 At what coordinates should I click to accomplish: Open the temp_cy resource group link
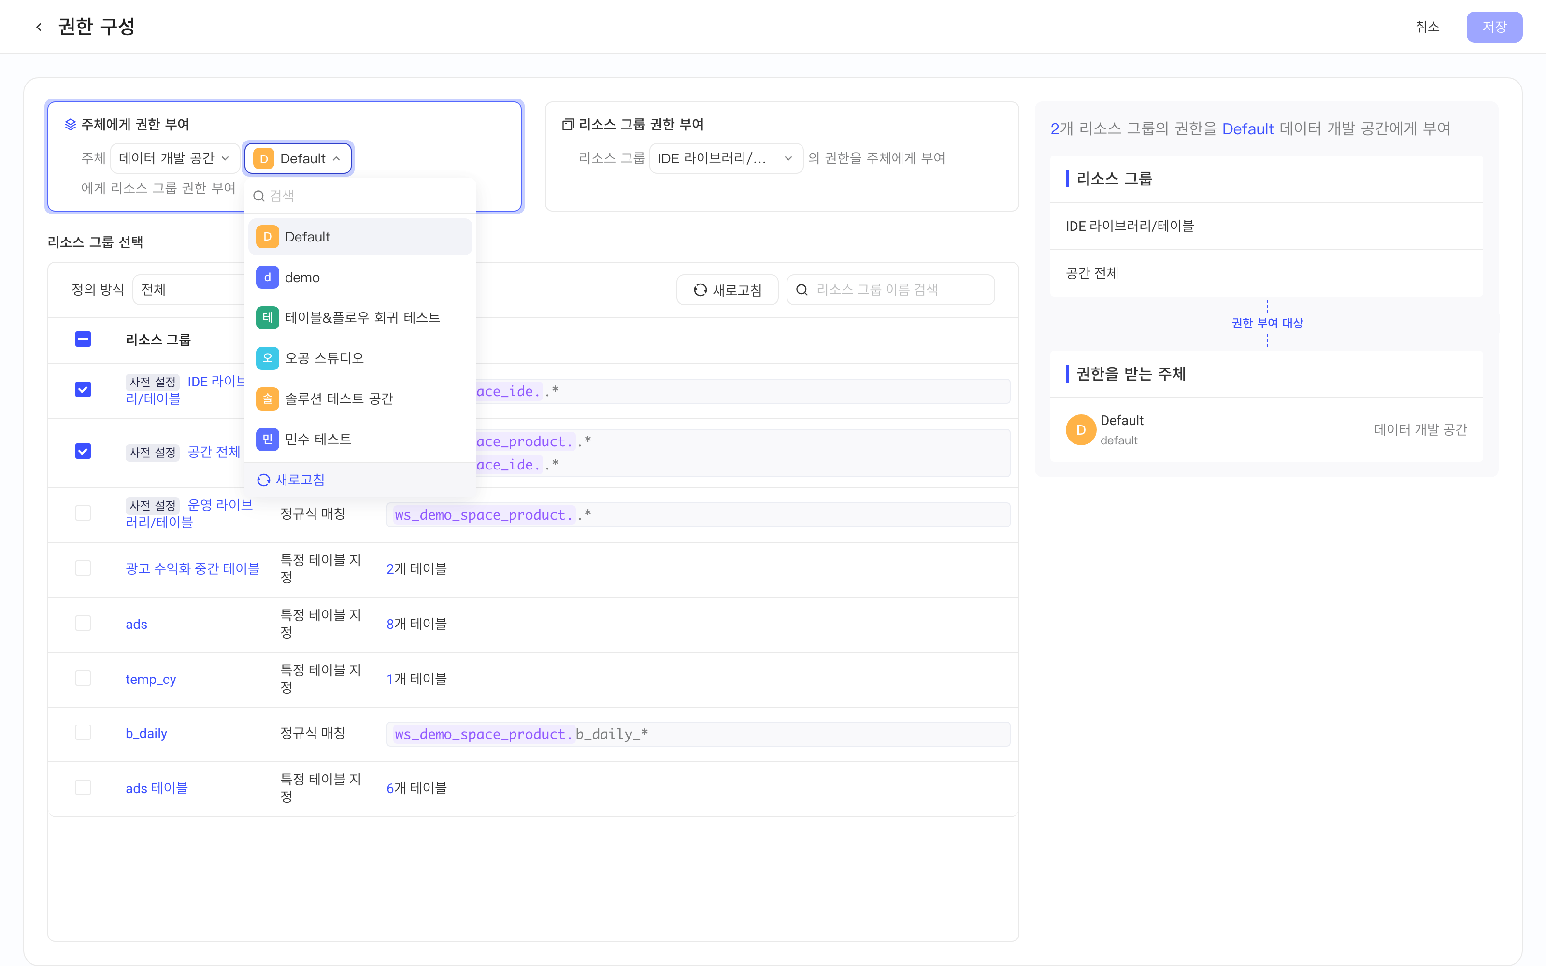[x=151, y=679]
